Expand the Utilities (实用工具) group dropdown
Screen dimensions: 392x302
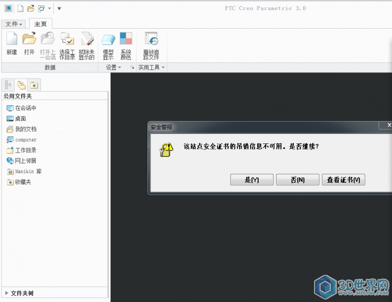pos(151,67)
